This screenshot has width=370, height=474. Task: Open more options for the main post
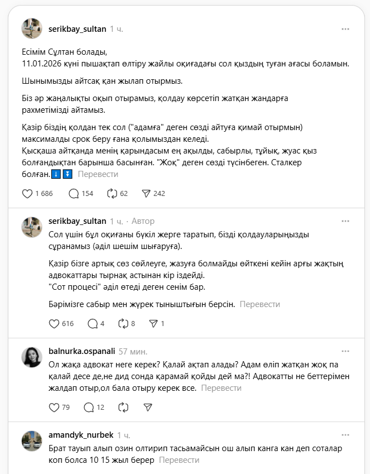[x=345, y=28]
